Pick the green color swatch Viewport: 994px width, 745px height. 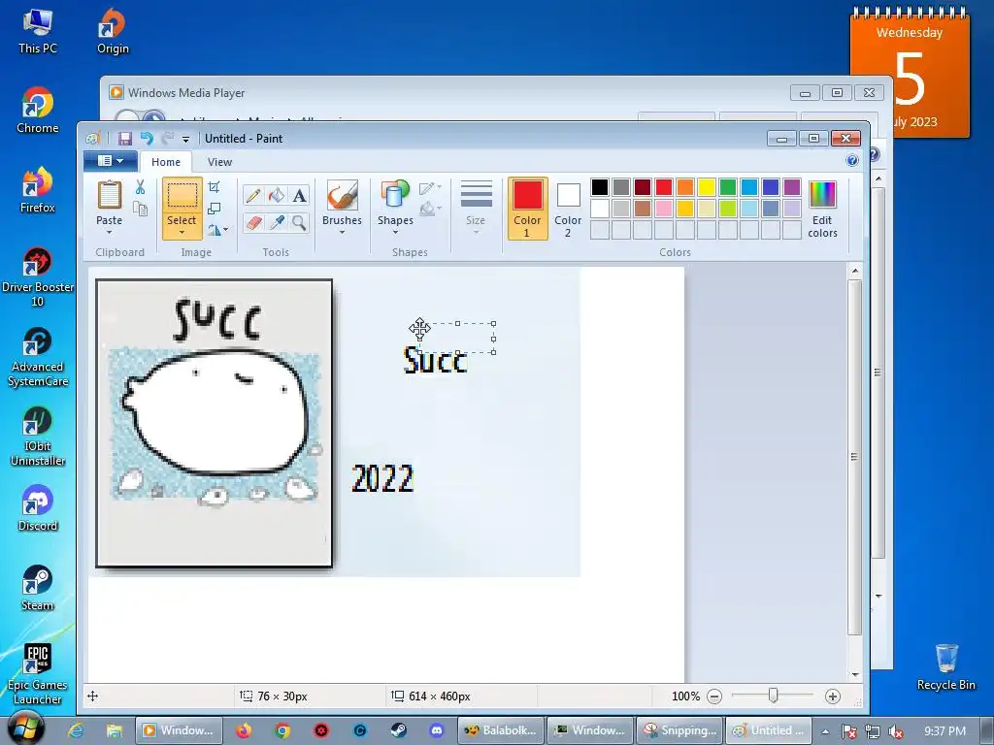pyautogui.click(x=728, y=187)
